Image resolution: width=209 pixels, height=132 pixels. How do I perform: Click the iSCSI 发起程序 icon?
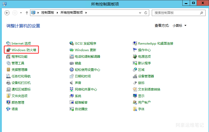pos(72,43)
